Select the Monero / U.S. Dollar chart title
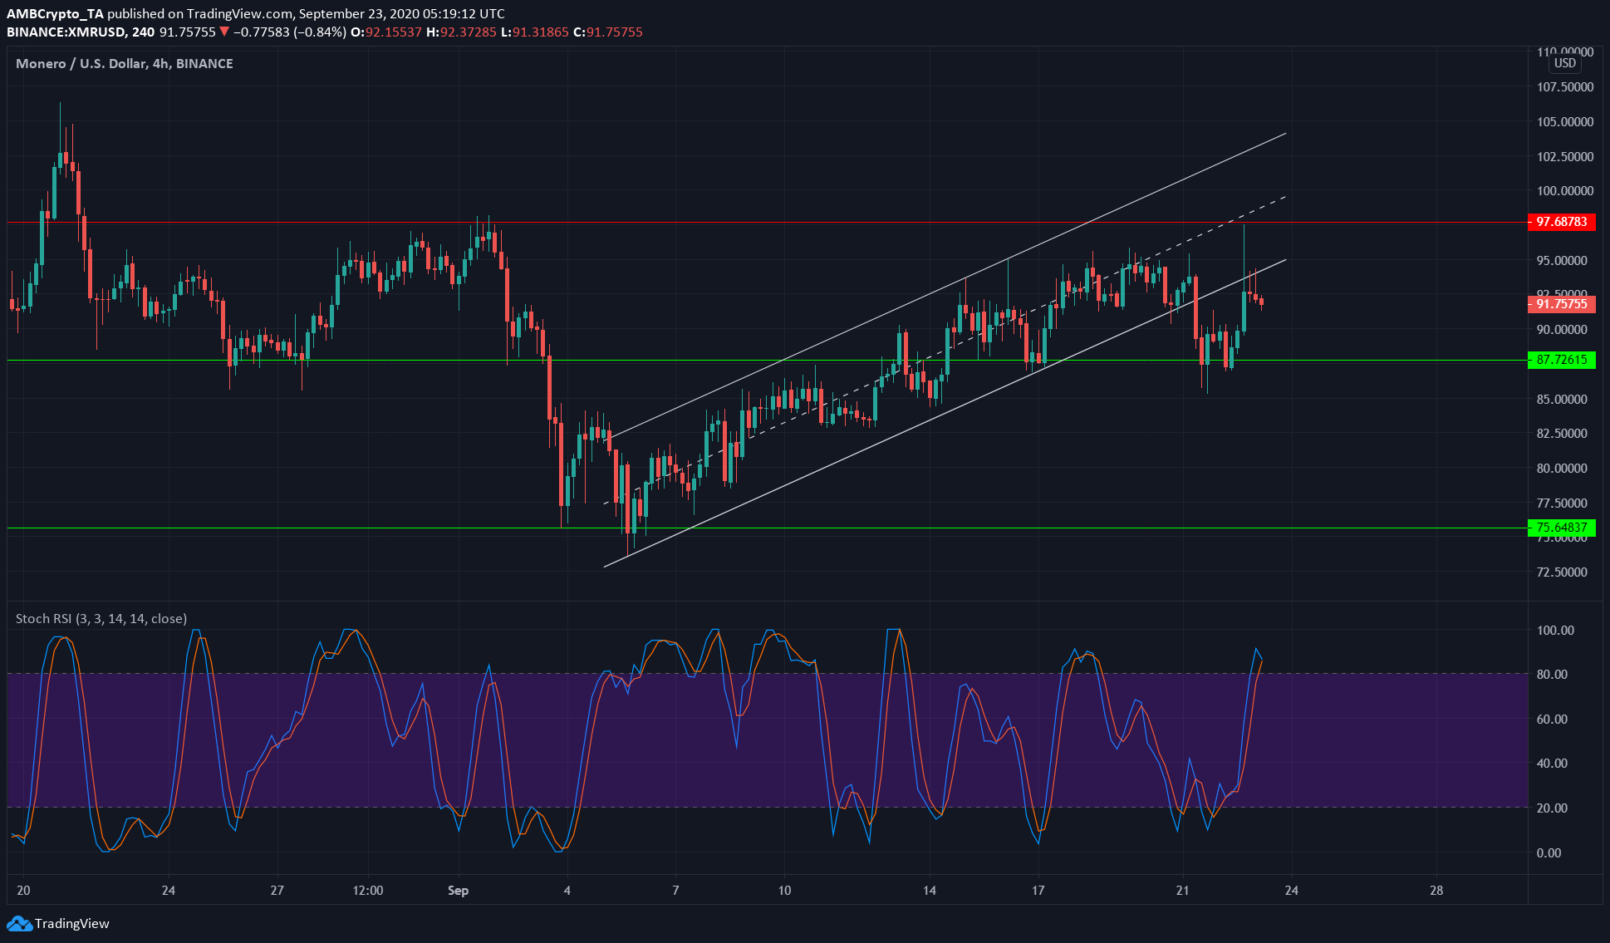Screen dimensions: 1610x943 point(125,63)
